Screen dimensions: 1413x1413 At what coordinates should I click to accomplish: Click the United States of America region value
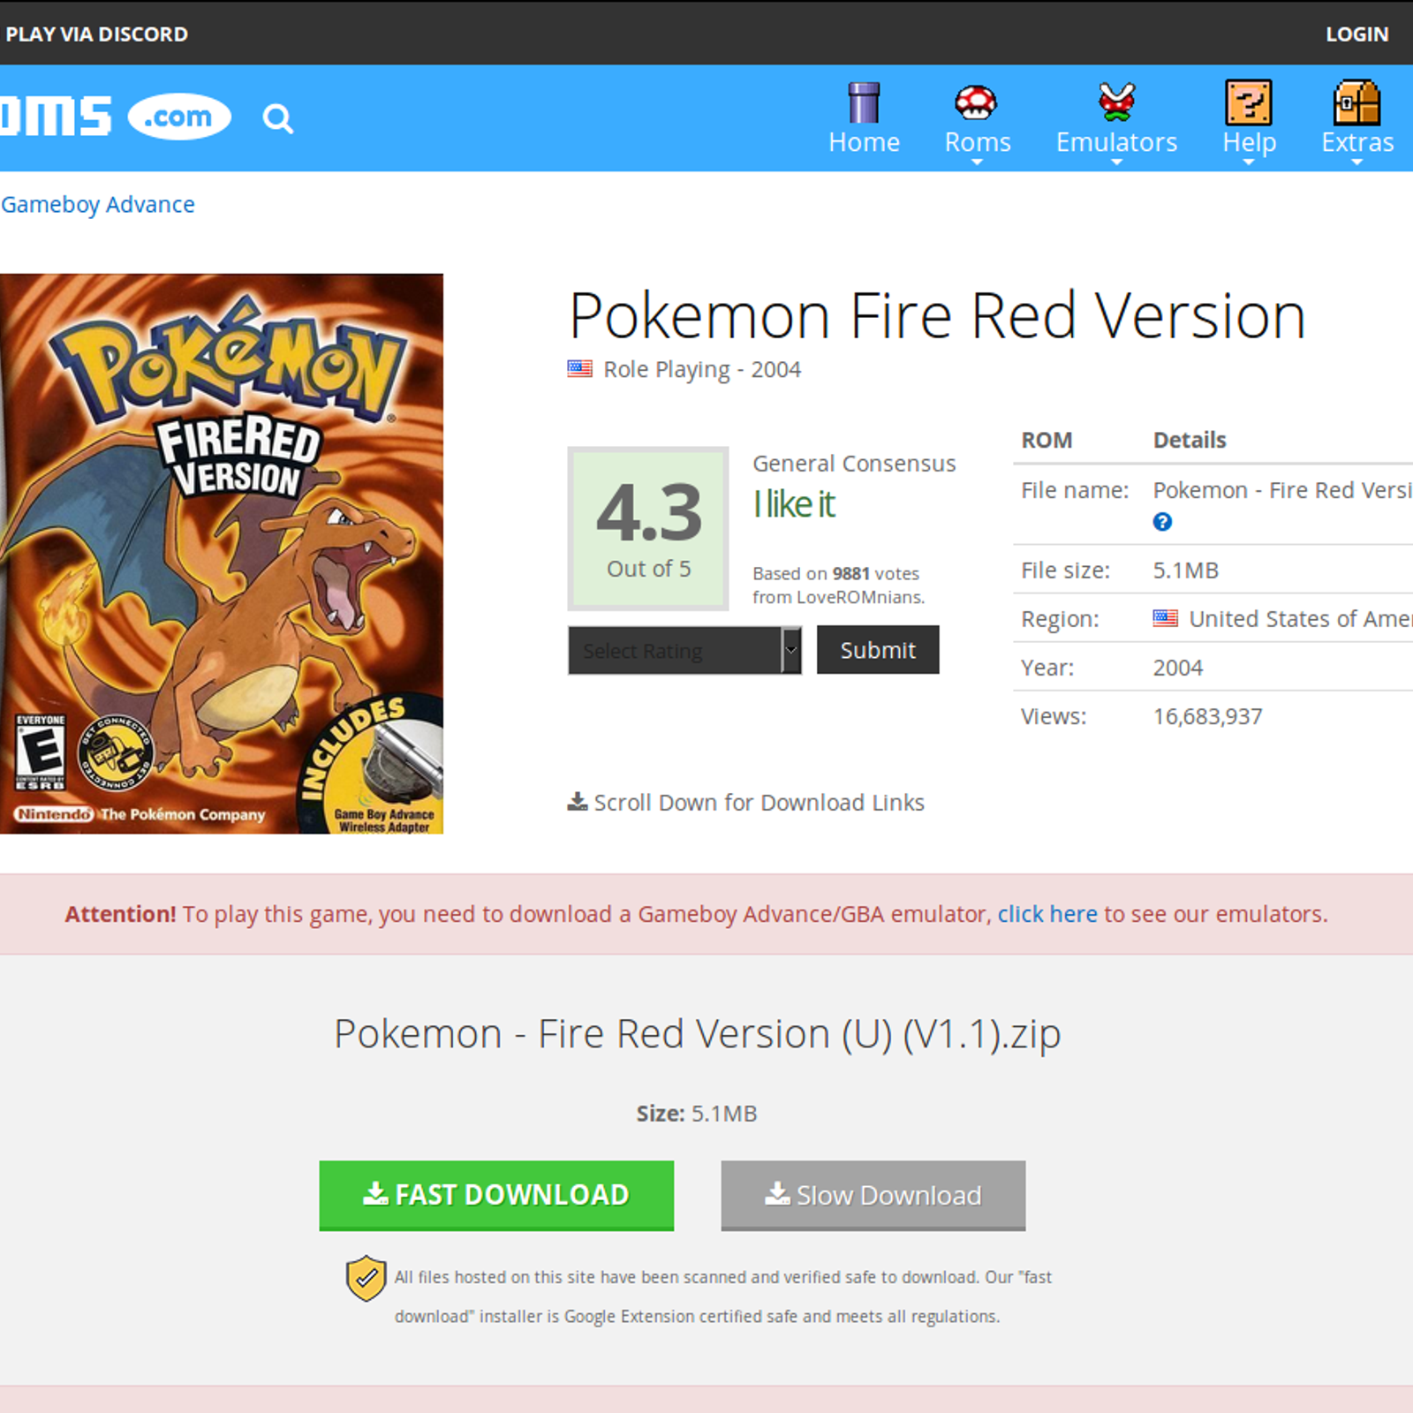(1300, 618)
